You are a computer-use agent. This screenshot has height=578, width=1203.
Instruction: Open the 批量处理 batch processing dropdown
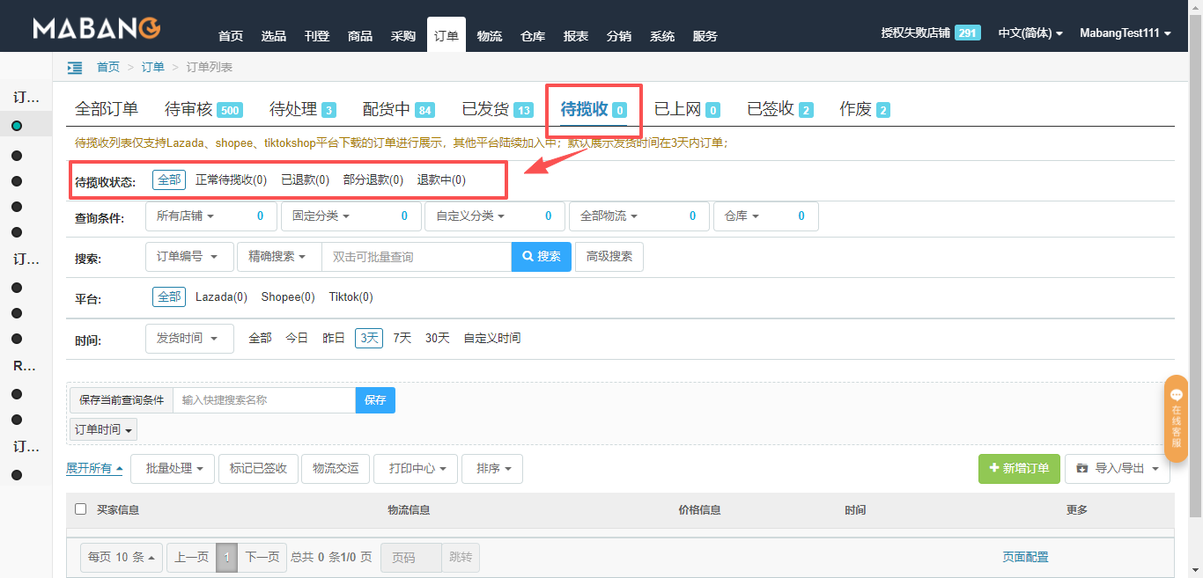[x=173, y=469]
